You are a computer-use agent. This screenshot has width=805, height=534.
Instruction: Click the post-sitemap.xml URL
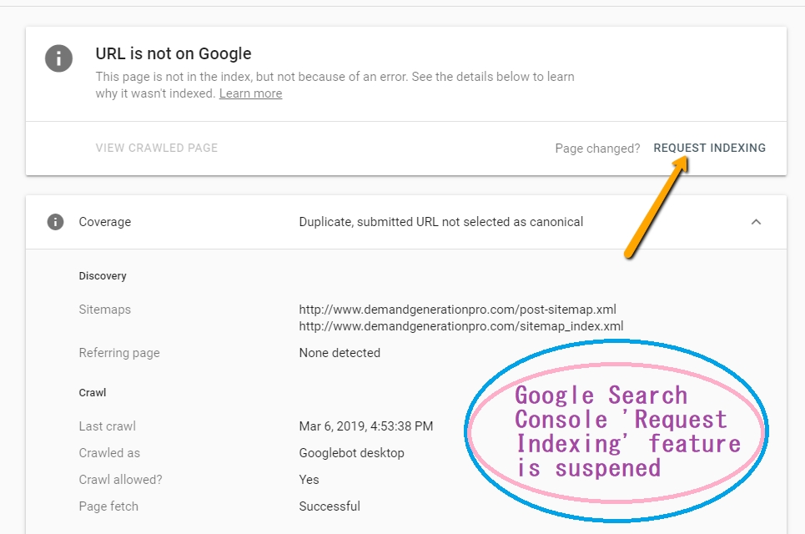[x=457, y=310]
